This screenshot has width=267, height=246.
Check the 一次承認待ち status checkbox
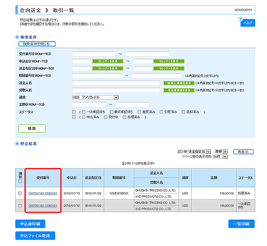[x=83, y=111]
